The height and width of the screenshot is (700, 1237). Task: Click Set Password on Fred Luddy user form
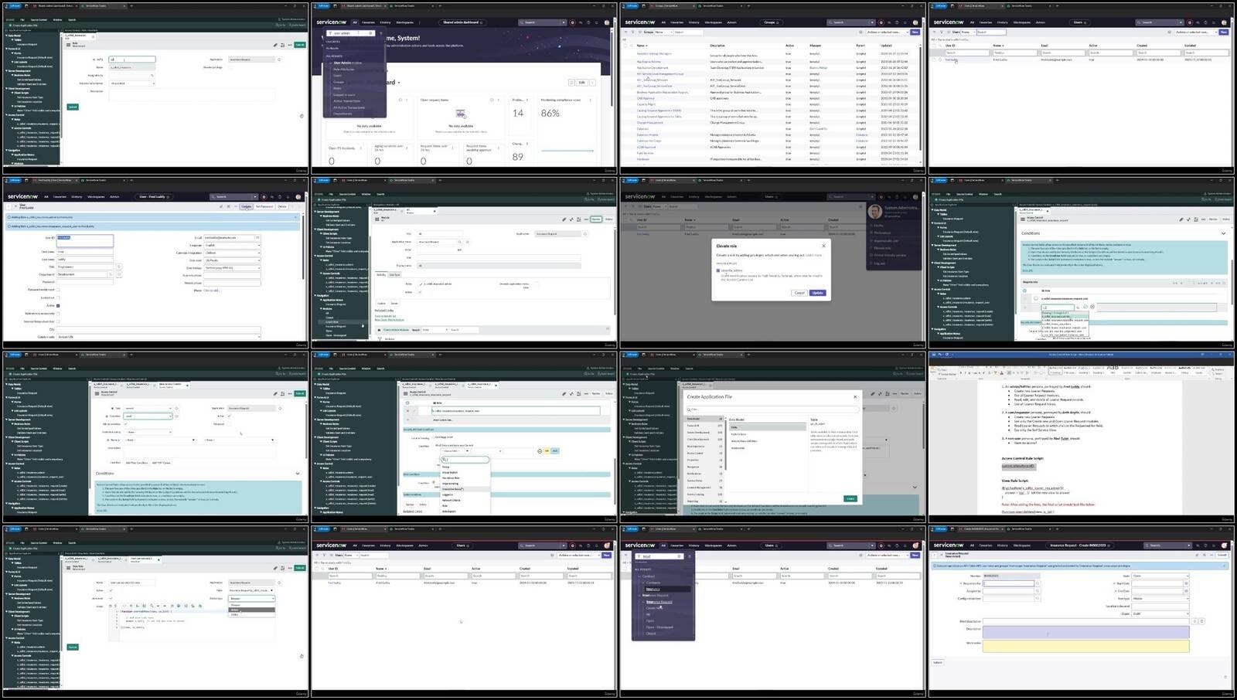(x=264, y=206)
